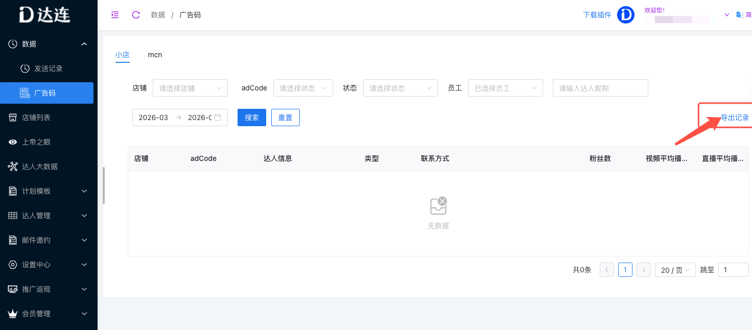This screenshot has width=752, height=330.
Task: Open the 店铺 selection dropdown
Action: pyautogui.click(x=190, y=88)
